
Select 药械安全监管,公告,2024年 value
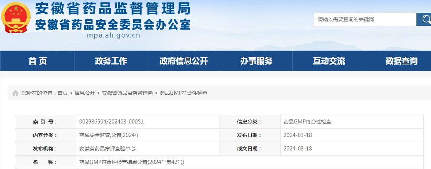pyautogui.click(x=110, y=135)
